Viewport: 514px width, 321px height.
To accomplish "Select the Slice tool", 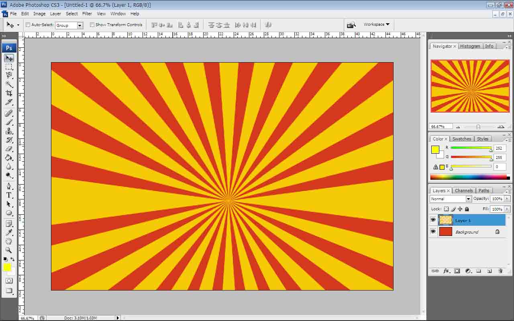I will pos(9,102).
